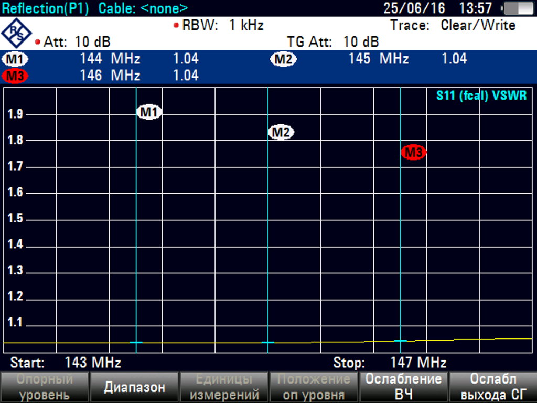Image resolution: width=537 pixels, height=403 pixels.
Task: Click the M1 badge in marker table
Action: [x=16, y=59]
